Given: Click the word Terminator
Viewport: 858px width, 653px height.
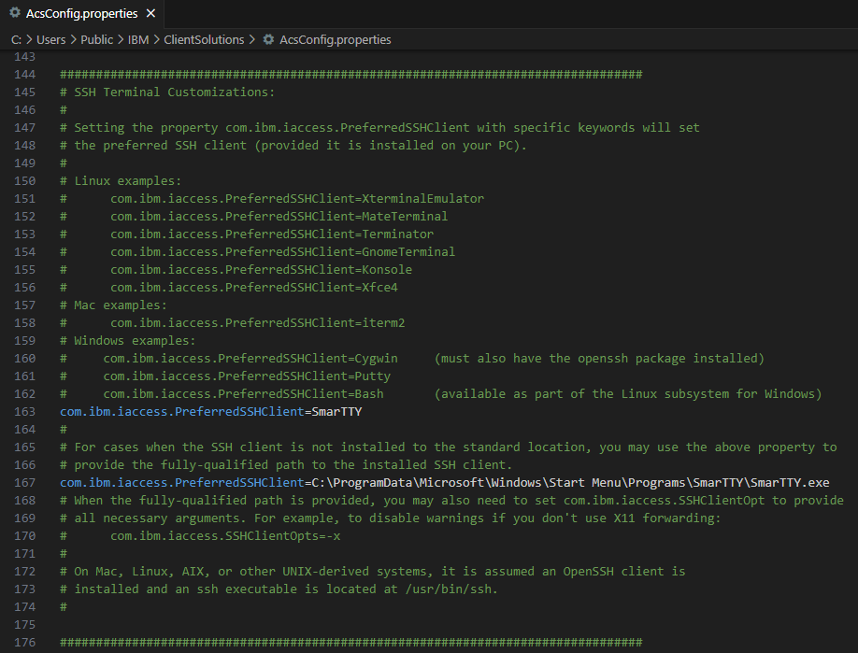Looking at the screenshot, I should click(x=398, y=234).
